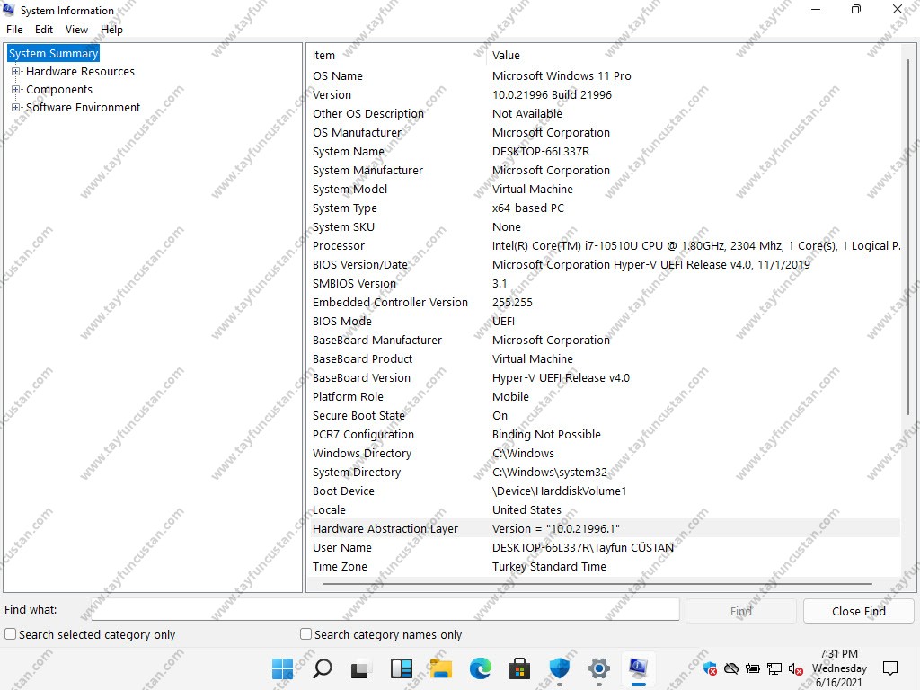The height and width of the screenshot is (690, 920).
Task: Click Windows Security tray icon with red X
Action: coord(710,668)
